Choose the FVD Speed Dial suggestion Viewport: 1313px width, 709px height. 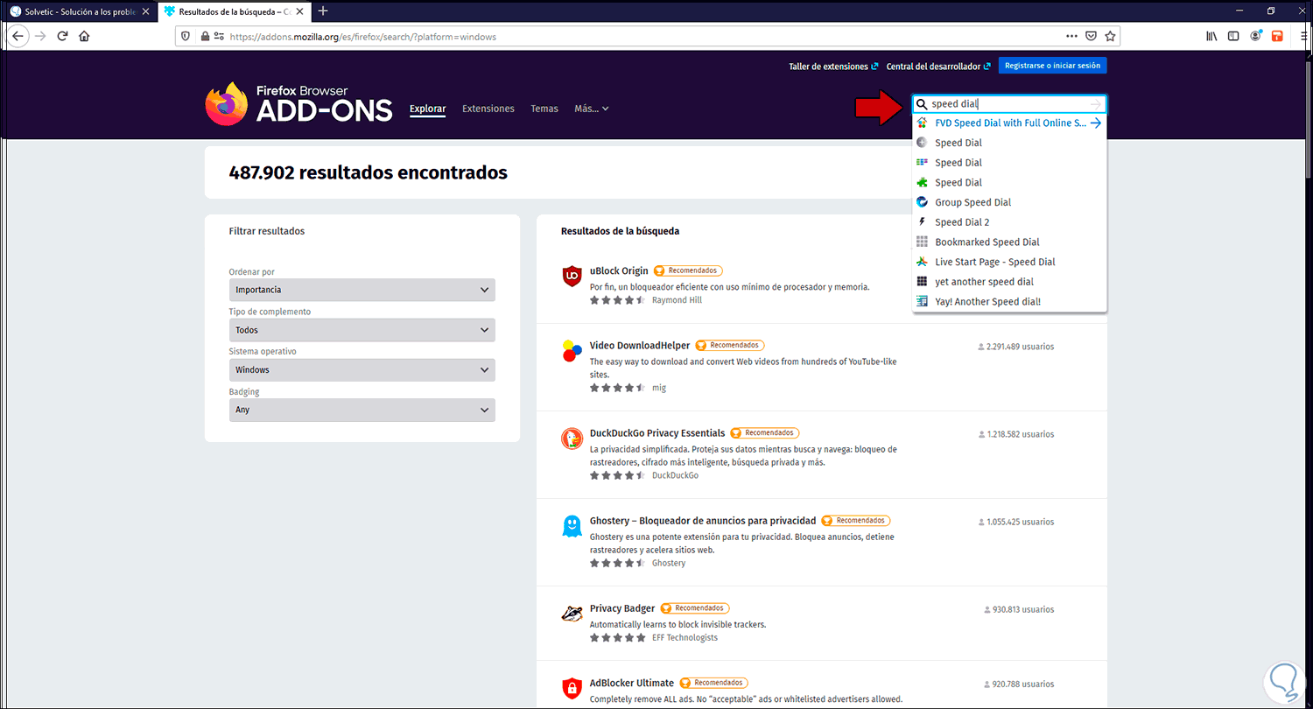pos(1009,123)
